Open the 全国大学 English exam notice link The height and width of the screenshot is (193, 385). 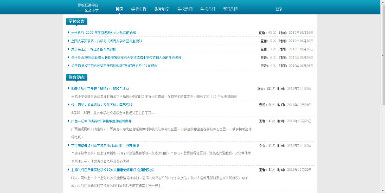click(106, 41)
